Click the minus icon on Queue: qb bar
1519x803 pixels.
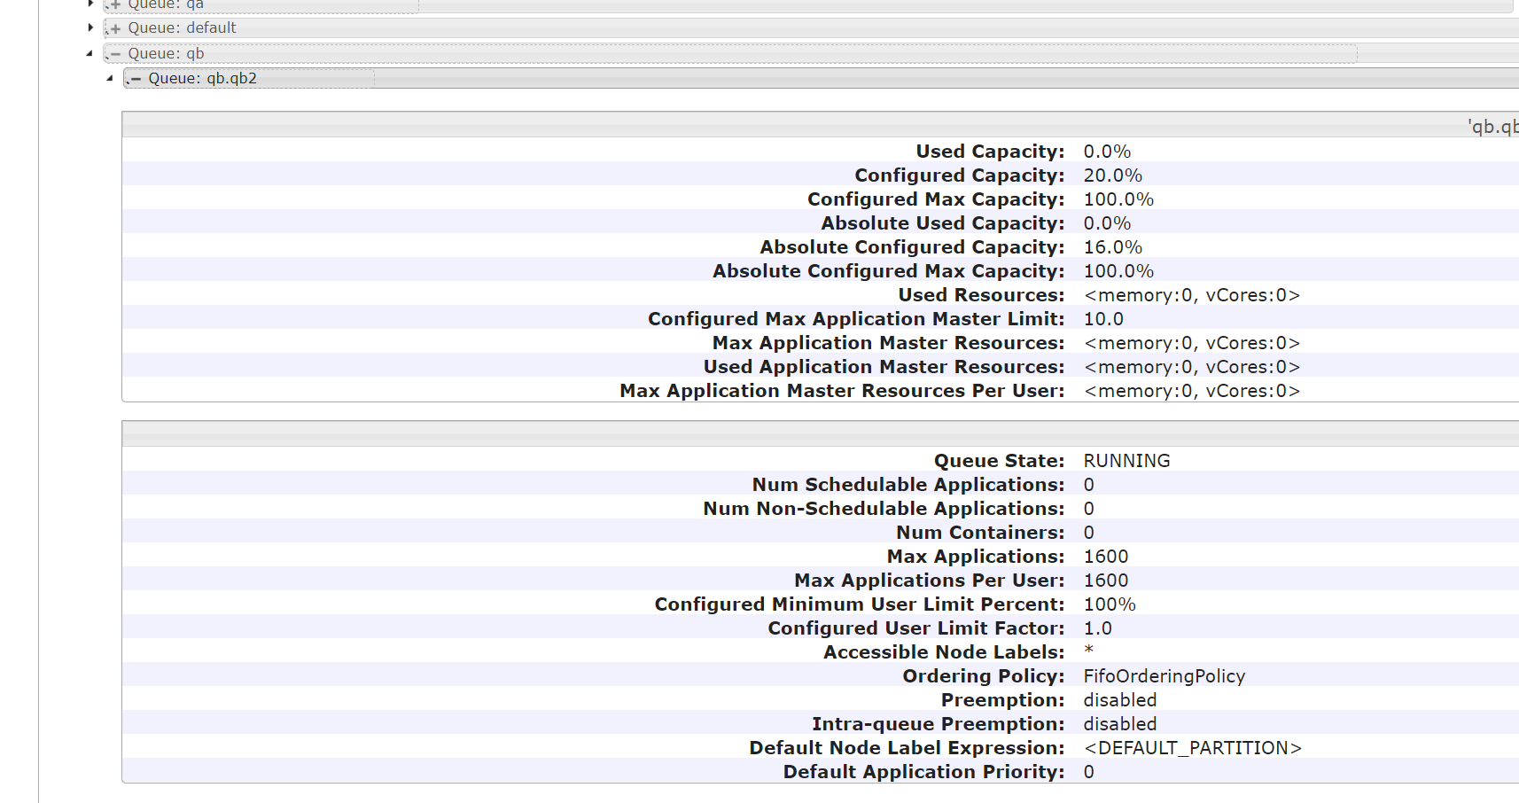point(115,54)
